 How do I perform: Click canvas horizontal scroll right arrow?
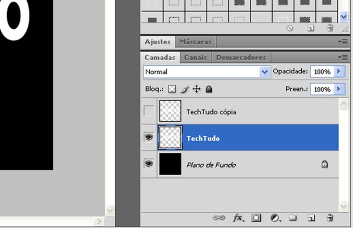pyautogui.click(x=99, y=222)
